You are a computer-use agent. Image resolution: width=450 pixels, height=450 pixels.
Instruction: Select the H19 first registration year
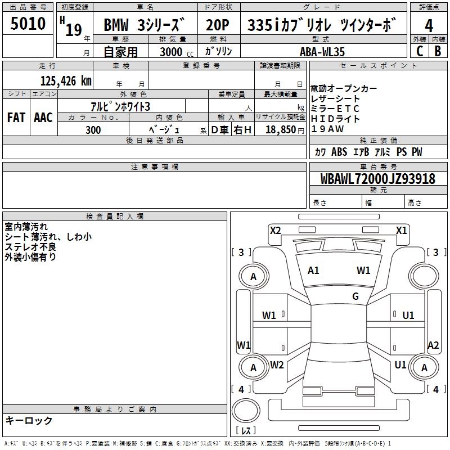[71, 26]
